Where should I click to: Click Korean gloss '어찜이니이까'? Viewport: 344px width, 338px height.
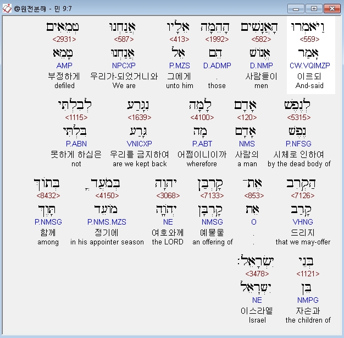(202, 155)
